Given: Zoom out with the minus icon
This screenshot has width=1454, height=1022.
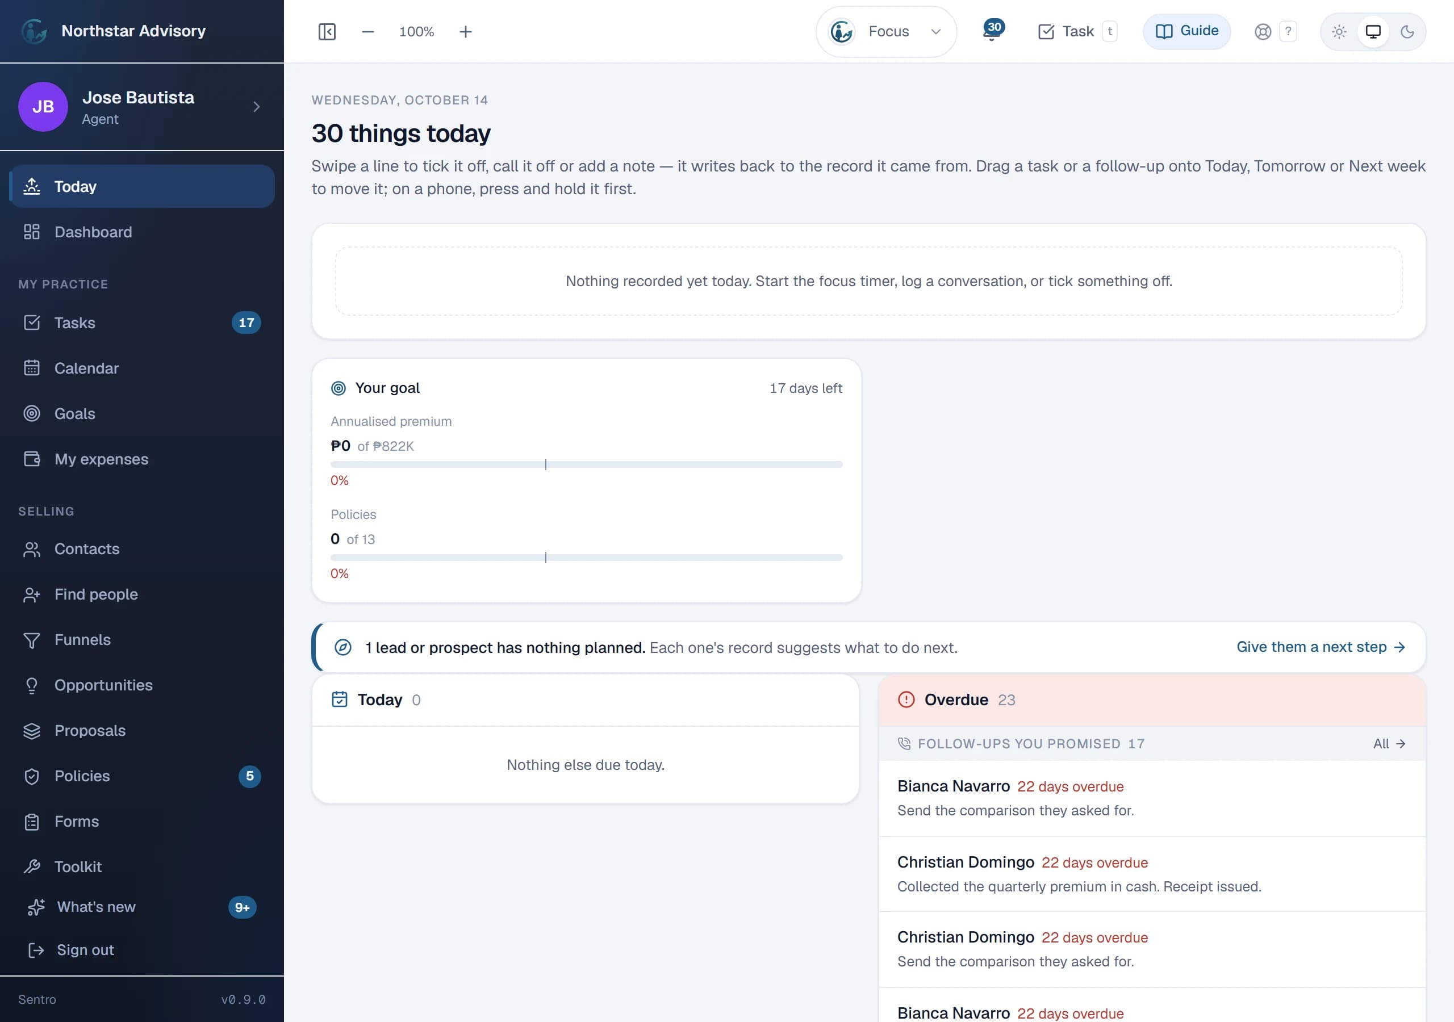Looking at the screenshot, I should [368, 32].
